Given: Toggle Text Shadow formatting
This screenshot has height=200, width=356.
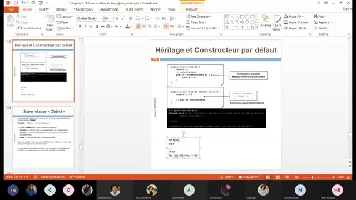Looking at the screenshot, I should pyautogui.click(x=97, y=26).
